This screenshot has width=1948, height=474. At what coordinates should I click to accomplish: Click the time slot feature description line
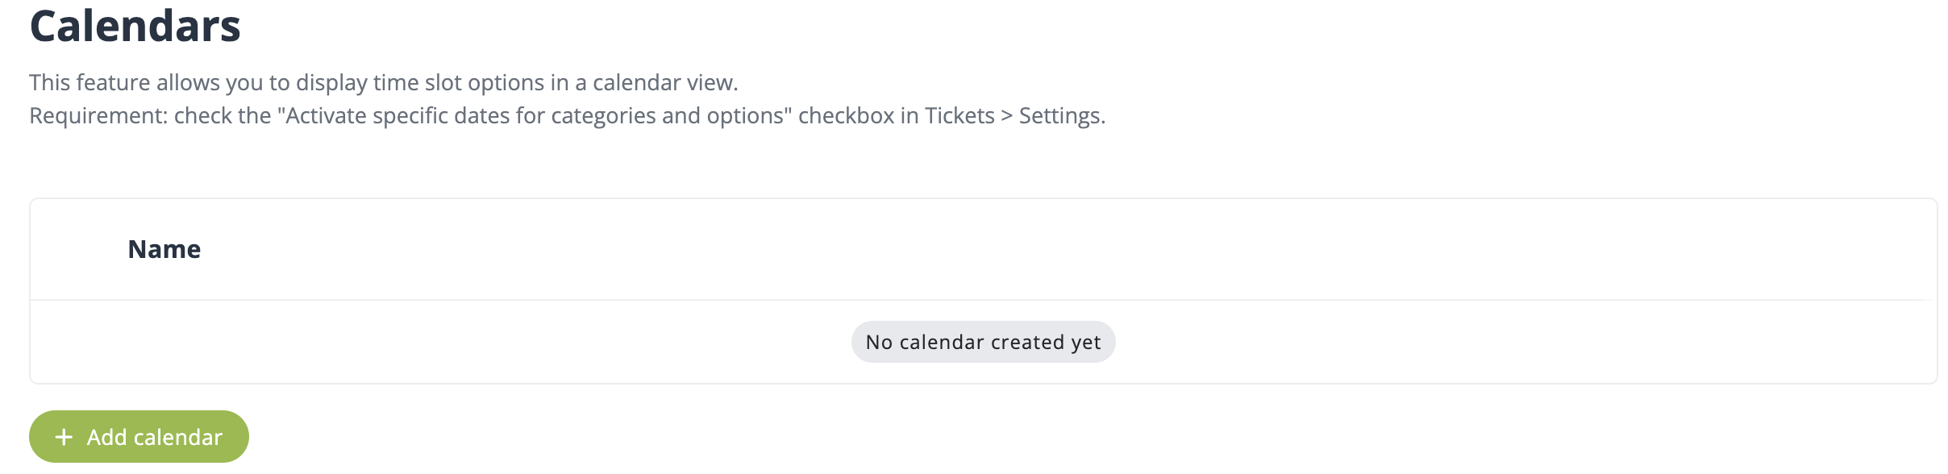383,82
